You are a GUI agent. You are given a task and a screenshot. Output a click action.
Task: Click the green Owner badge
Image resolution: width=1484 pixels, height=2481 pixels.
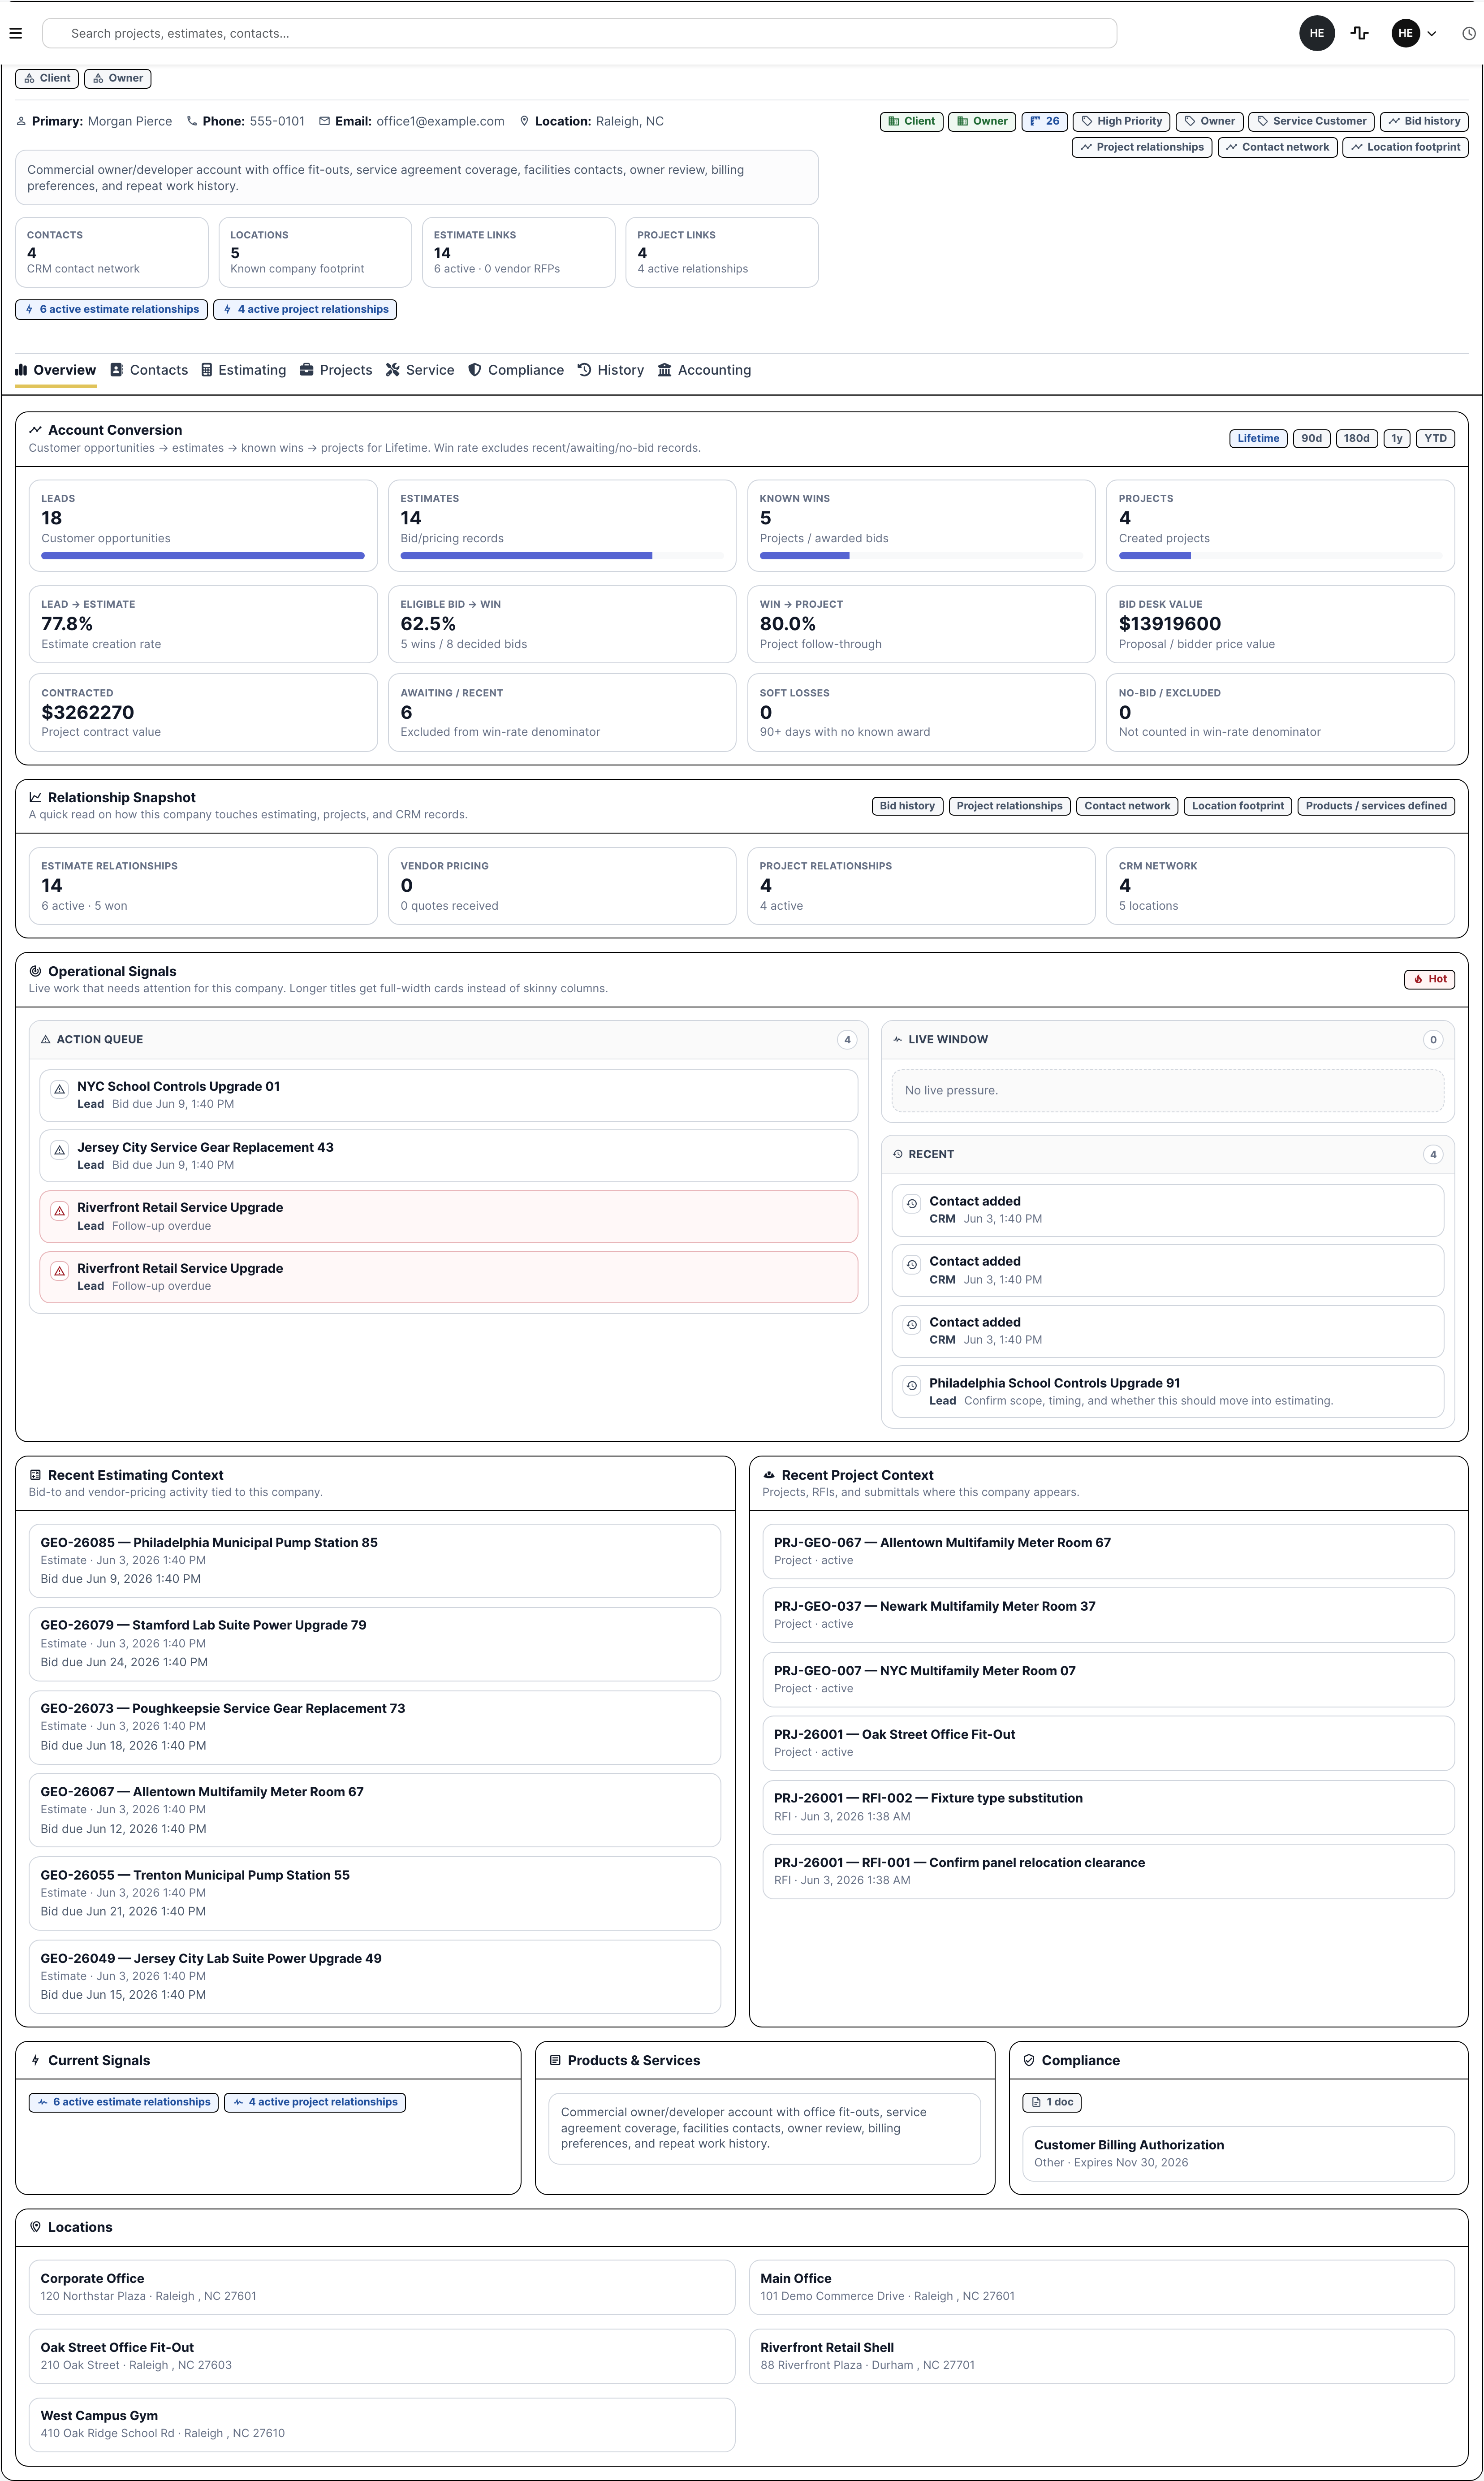pos(982,121)
